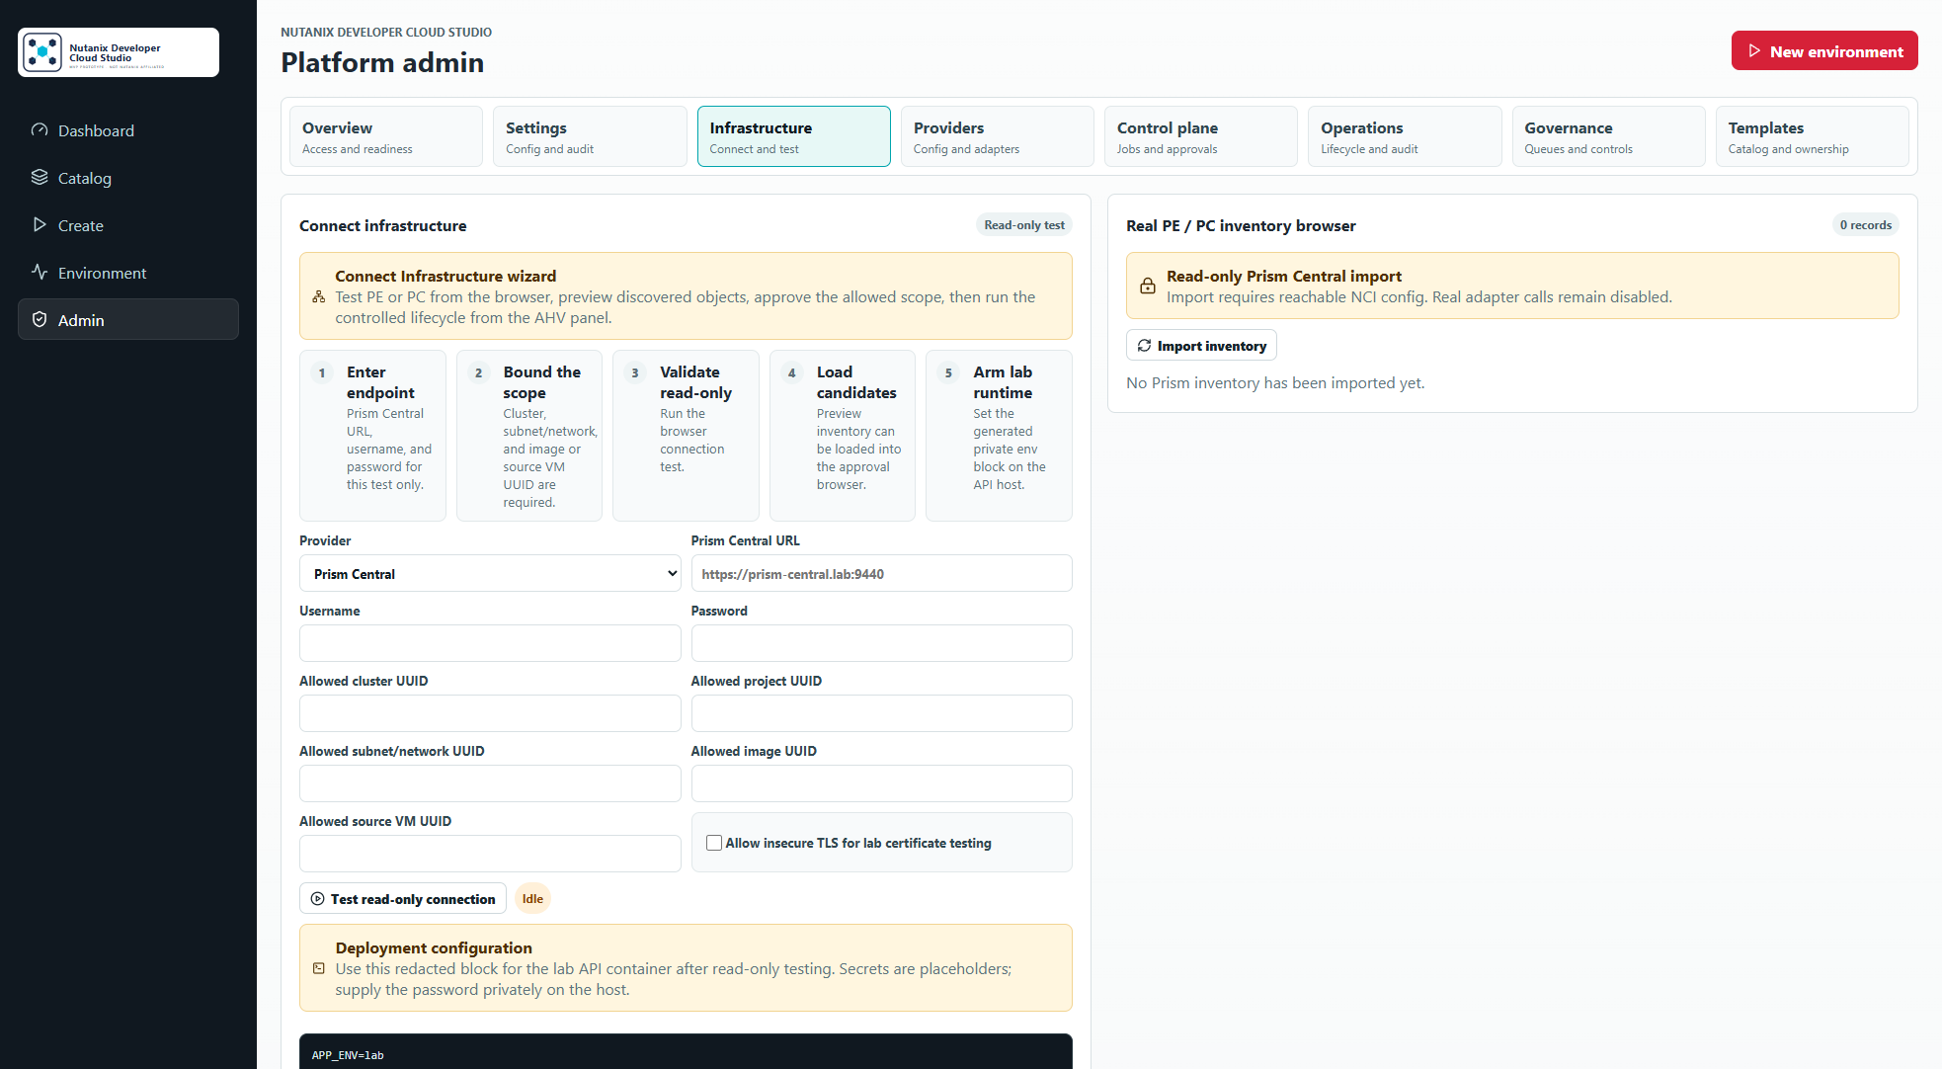Click the Admin shield icon in sidebar
Image resolution: width=1942 pixels, height=1069 pixels.
click(40, 320)
